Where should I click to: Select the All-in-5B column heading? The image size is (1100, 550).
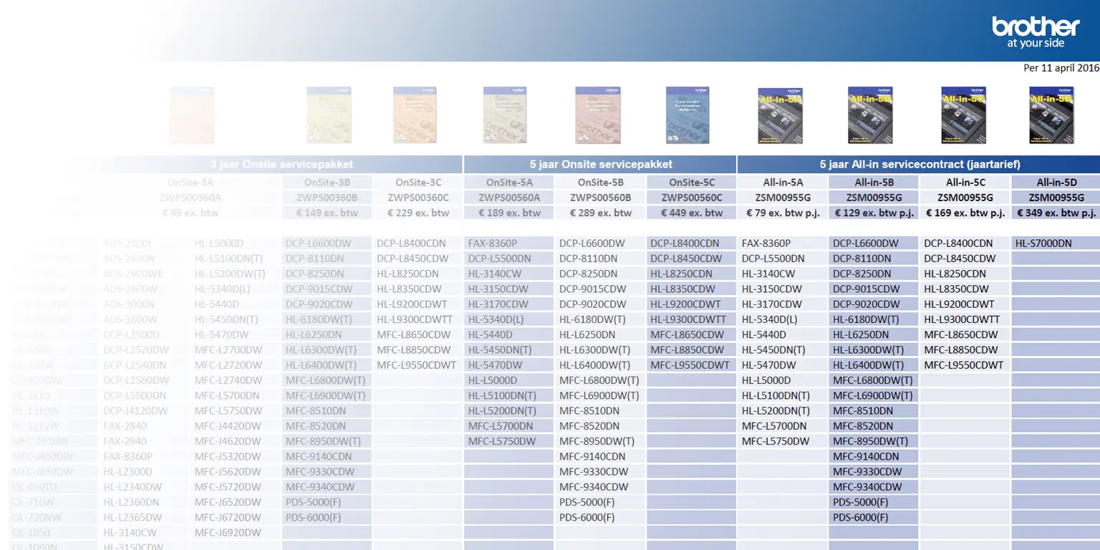(x=874, y=183)
